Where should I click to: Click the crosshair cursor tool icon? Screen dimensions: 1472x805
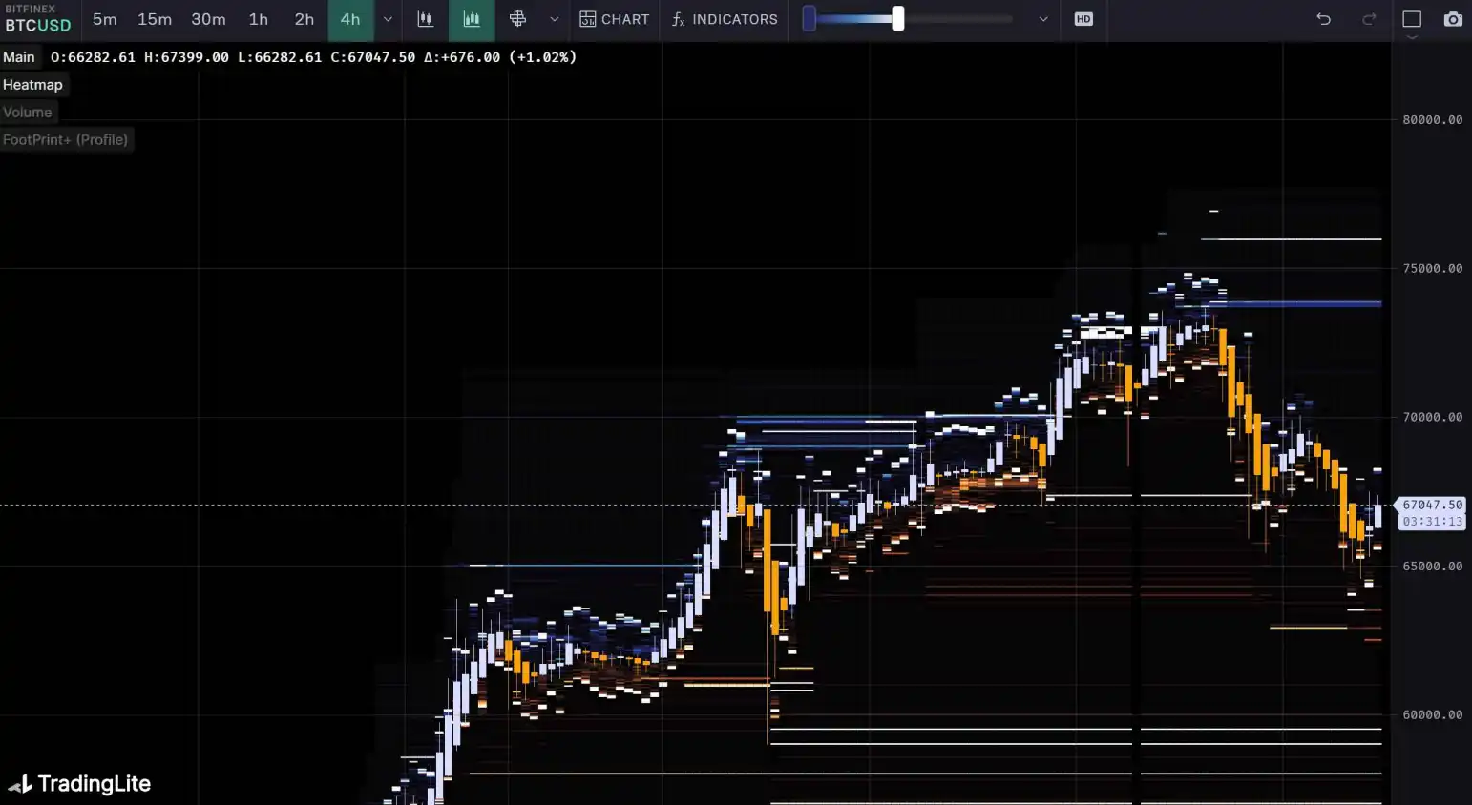pyautogui.click(x=517, y=19)
